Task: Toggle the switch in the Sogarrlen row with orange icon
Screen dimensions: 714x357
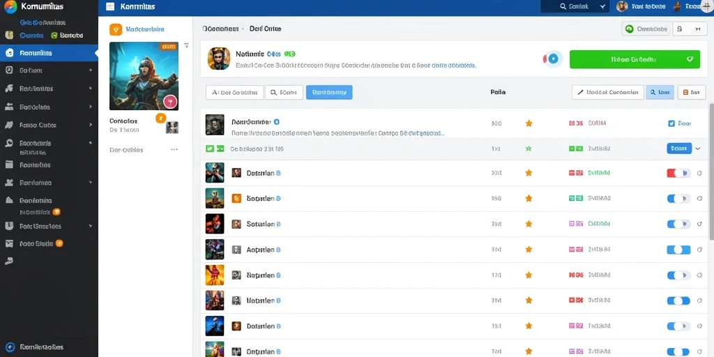Action: [x=678, y=199]
